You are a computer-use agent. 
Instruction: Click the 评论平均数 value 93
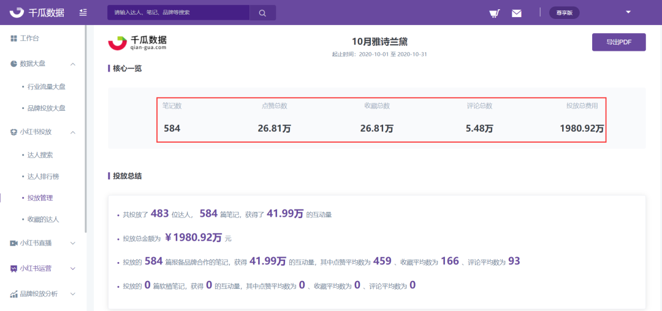[514, 261]
